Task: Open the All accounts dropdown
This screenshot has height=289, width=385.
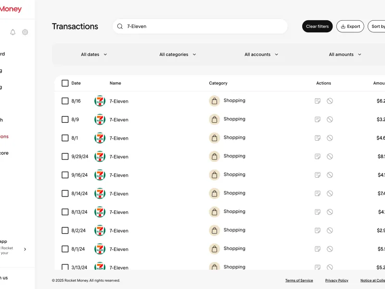Action: click(x=261, y=54)
